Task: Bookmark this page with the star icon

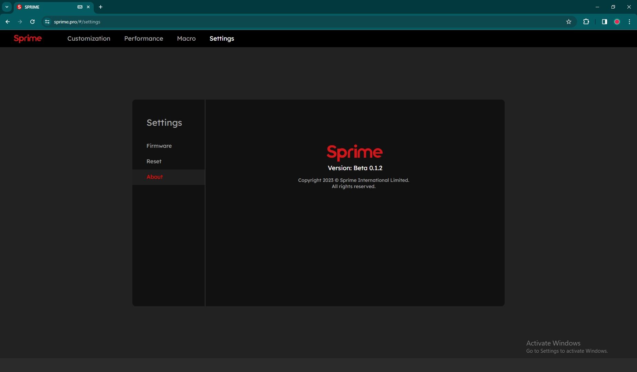Action: coord(569,22)
